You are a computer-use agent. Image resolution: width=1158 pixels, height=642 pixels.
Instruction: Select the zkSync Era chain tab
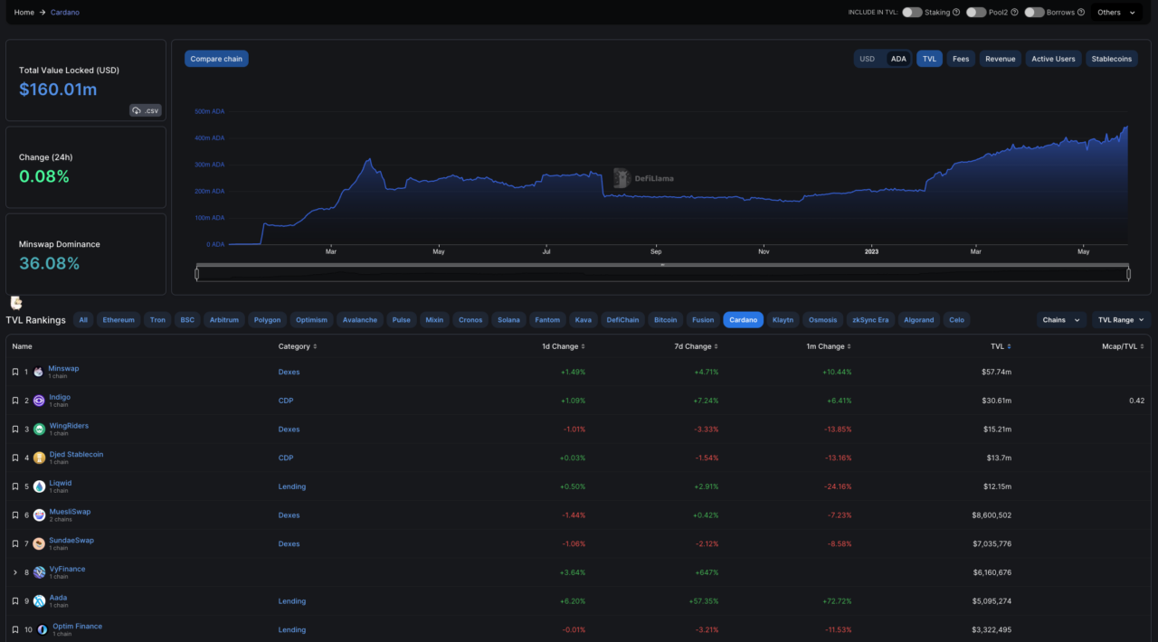click(x=870, y=320)
